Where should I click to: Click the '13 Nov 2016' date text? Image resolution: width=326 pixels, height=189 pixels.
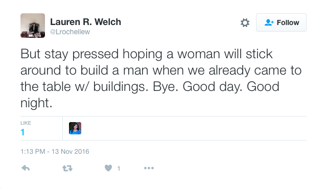pos(71,151)
